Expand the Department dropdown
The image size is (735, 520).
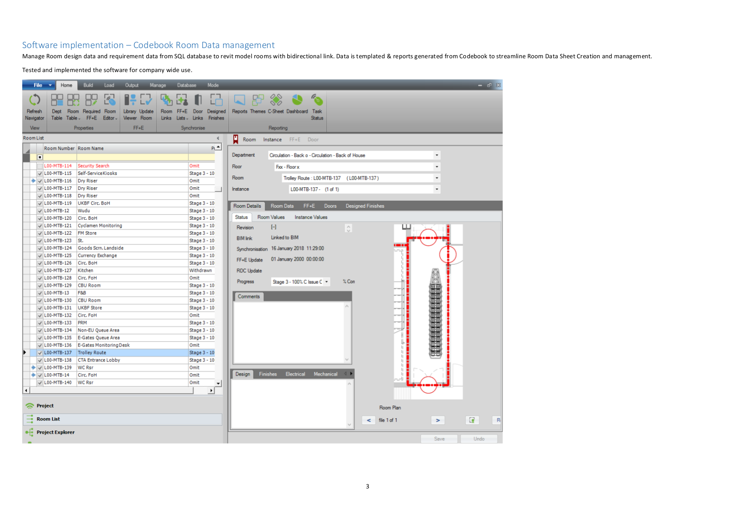pos(437,155)
